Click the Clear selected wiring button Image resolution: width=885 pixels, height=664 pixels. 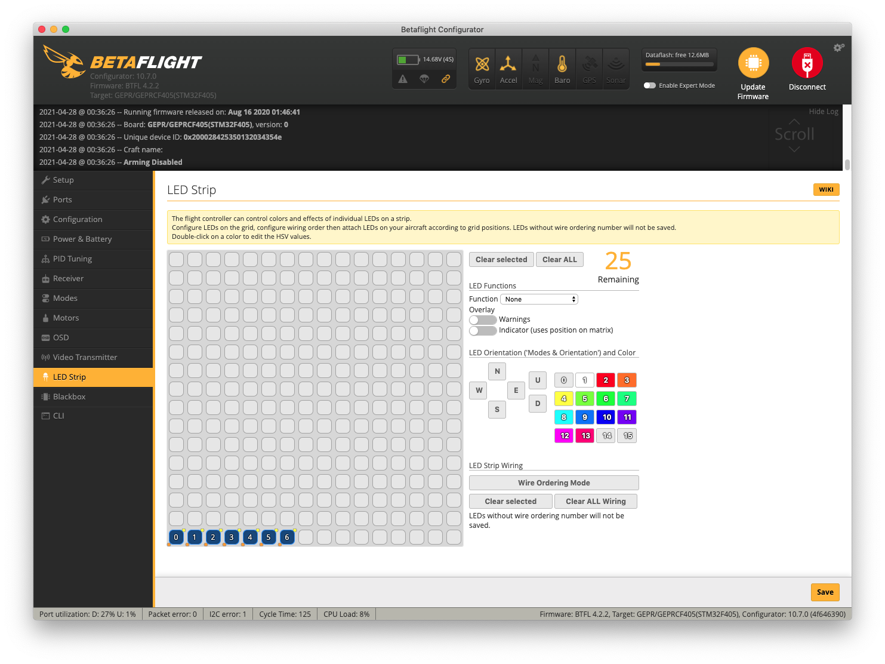click(511, 501)
